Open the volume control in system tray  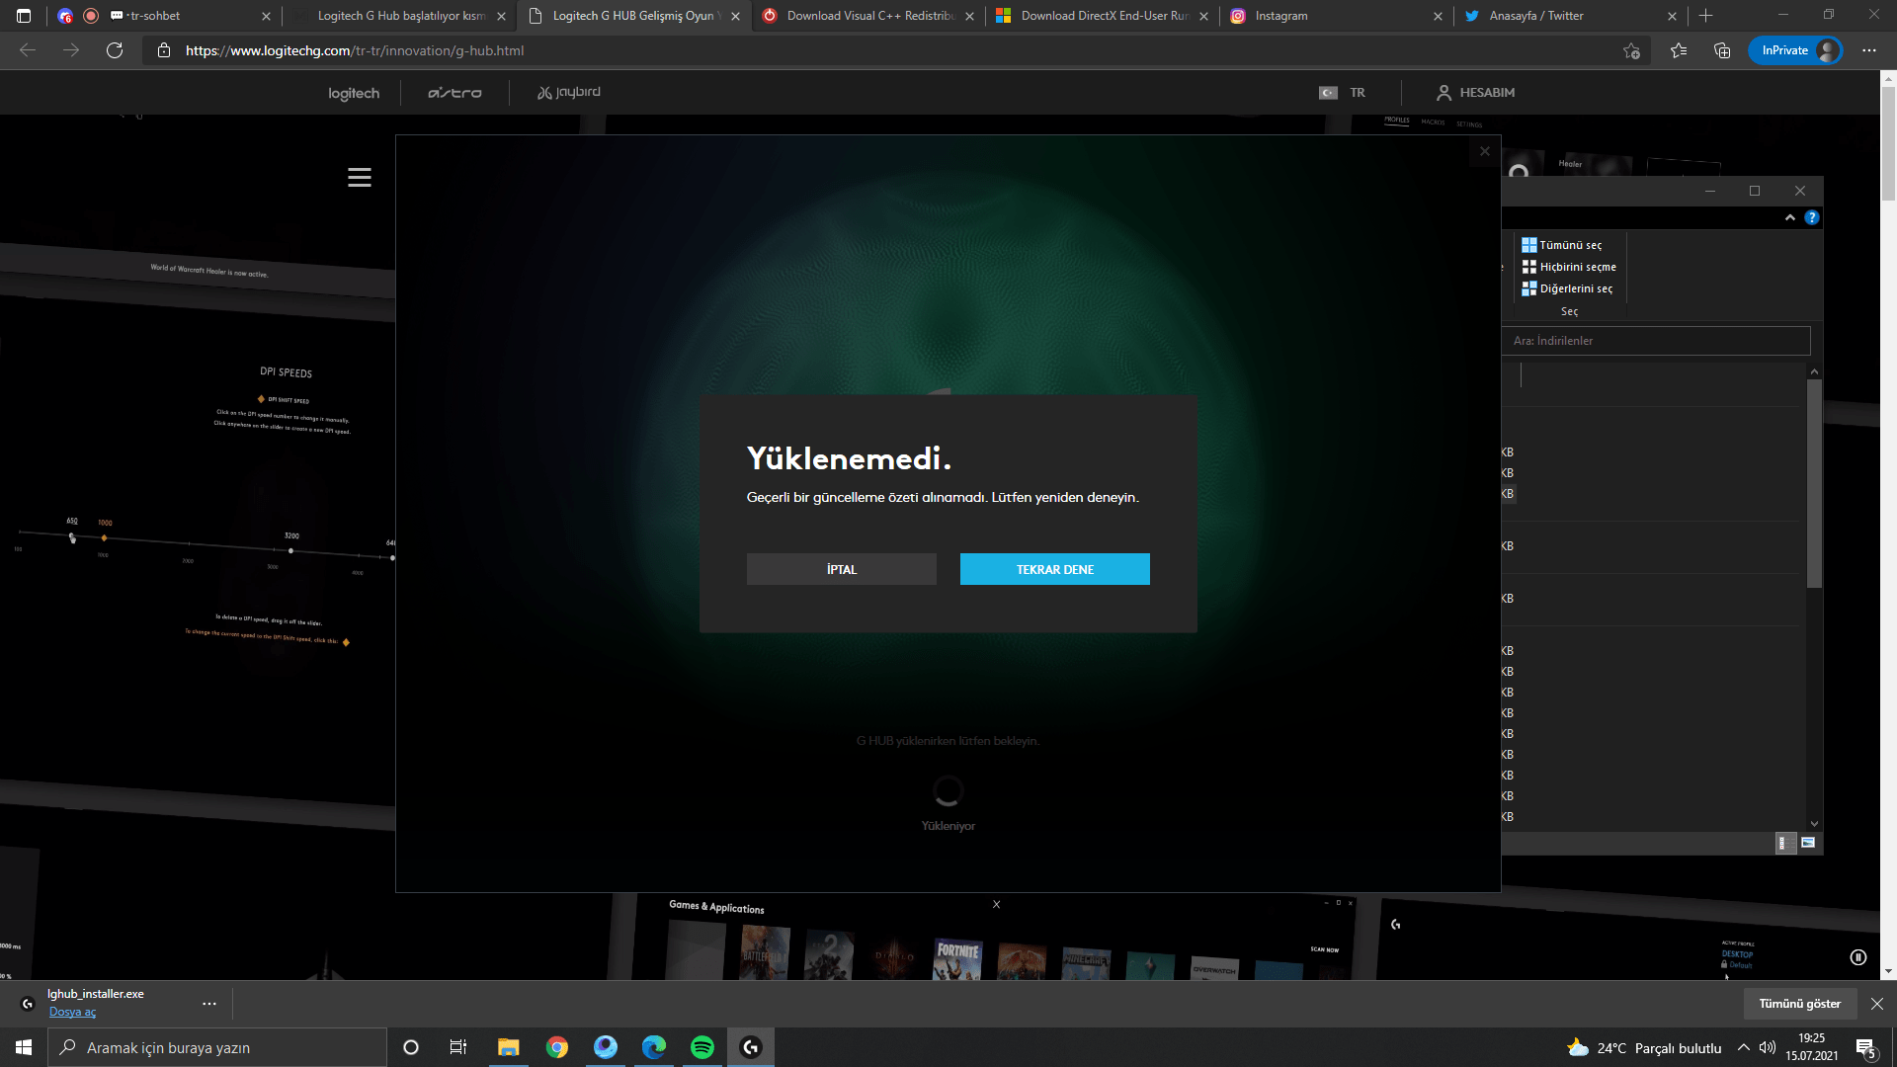(1768, 1047)
